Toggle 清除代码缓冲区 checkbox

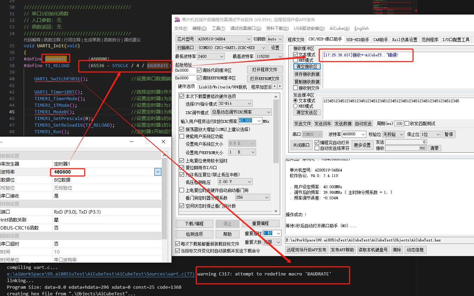199,70
